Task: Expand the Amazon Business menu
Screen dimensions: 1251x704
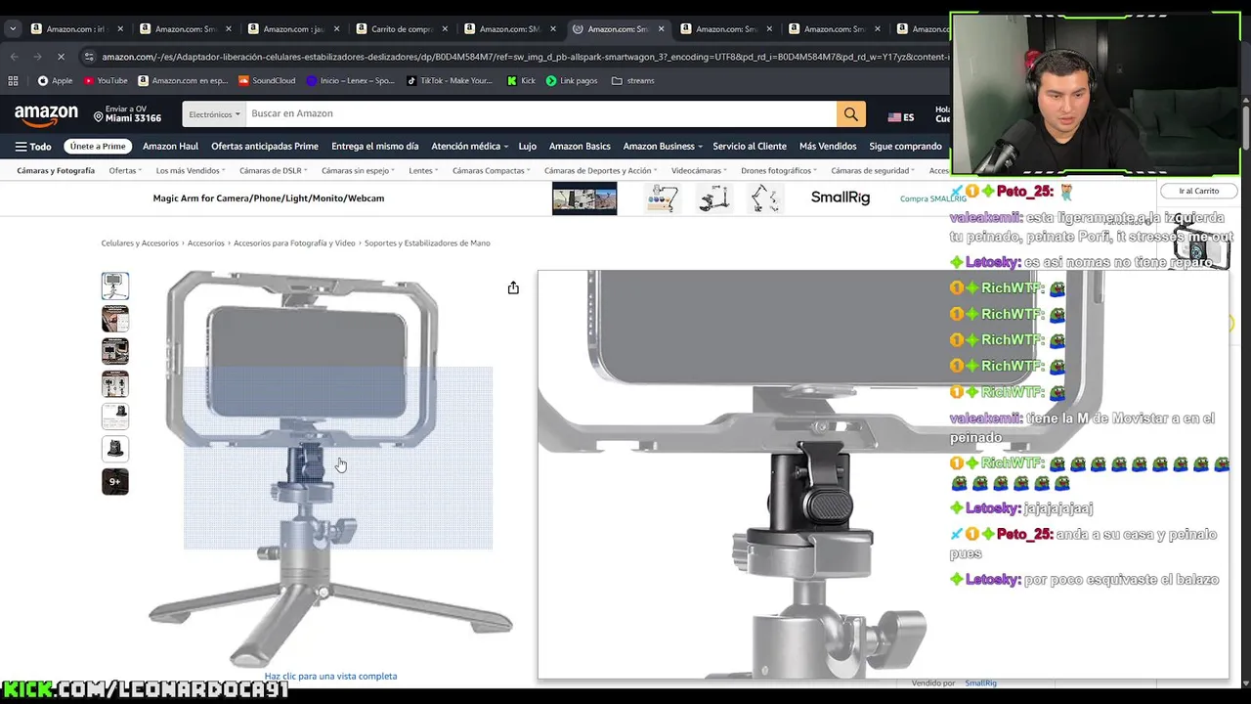Action: coord(663,147)
